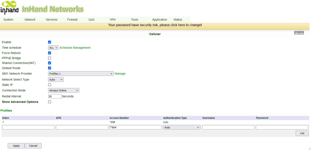This screenshot has width=312, height=150.
Task: Maximize the Cellular panel
Action: pos(301,33)
